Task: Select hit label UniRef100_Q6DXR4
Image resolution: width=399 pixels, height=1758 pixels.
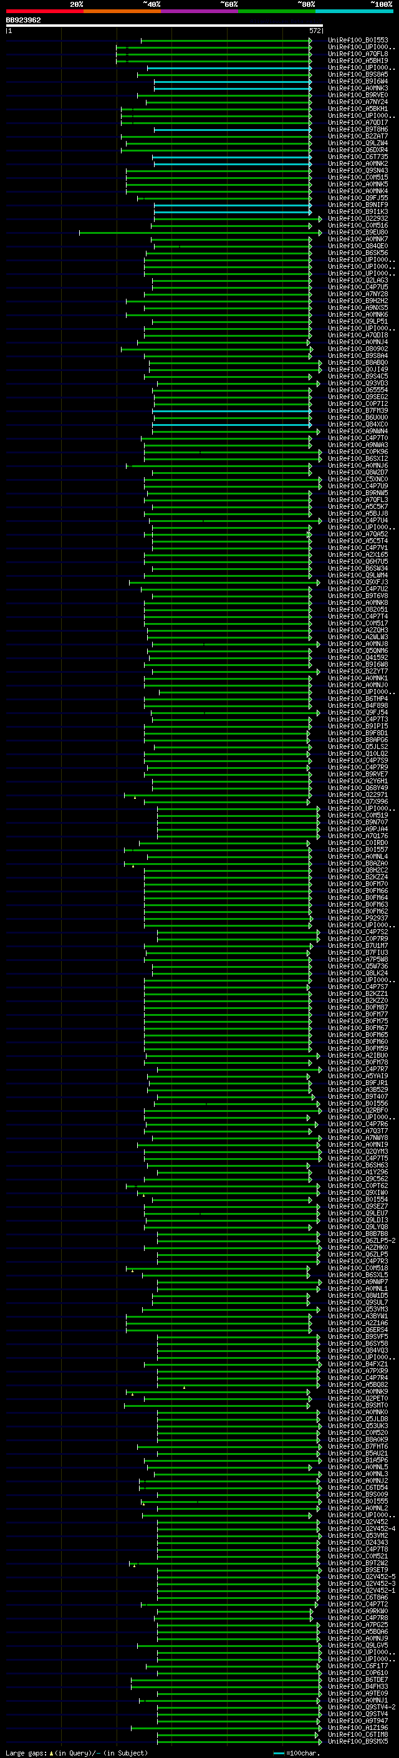Action: [x=358, y=150]
